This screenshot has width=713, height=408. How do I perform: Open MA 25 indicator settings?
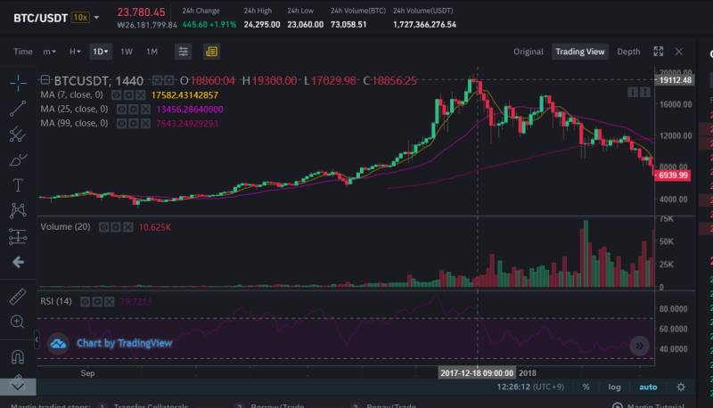pyautogui.click(x=133, y=110)
